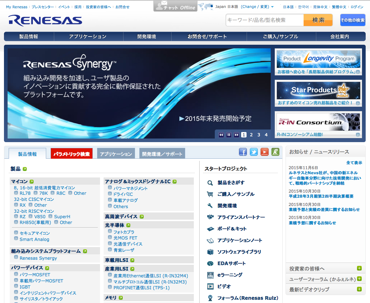Open the Star Products banner
370x303 pixels.
318,93
